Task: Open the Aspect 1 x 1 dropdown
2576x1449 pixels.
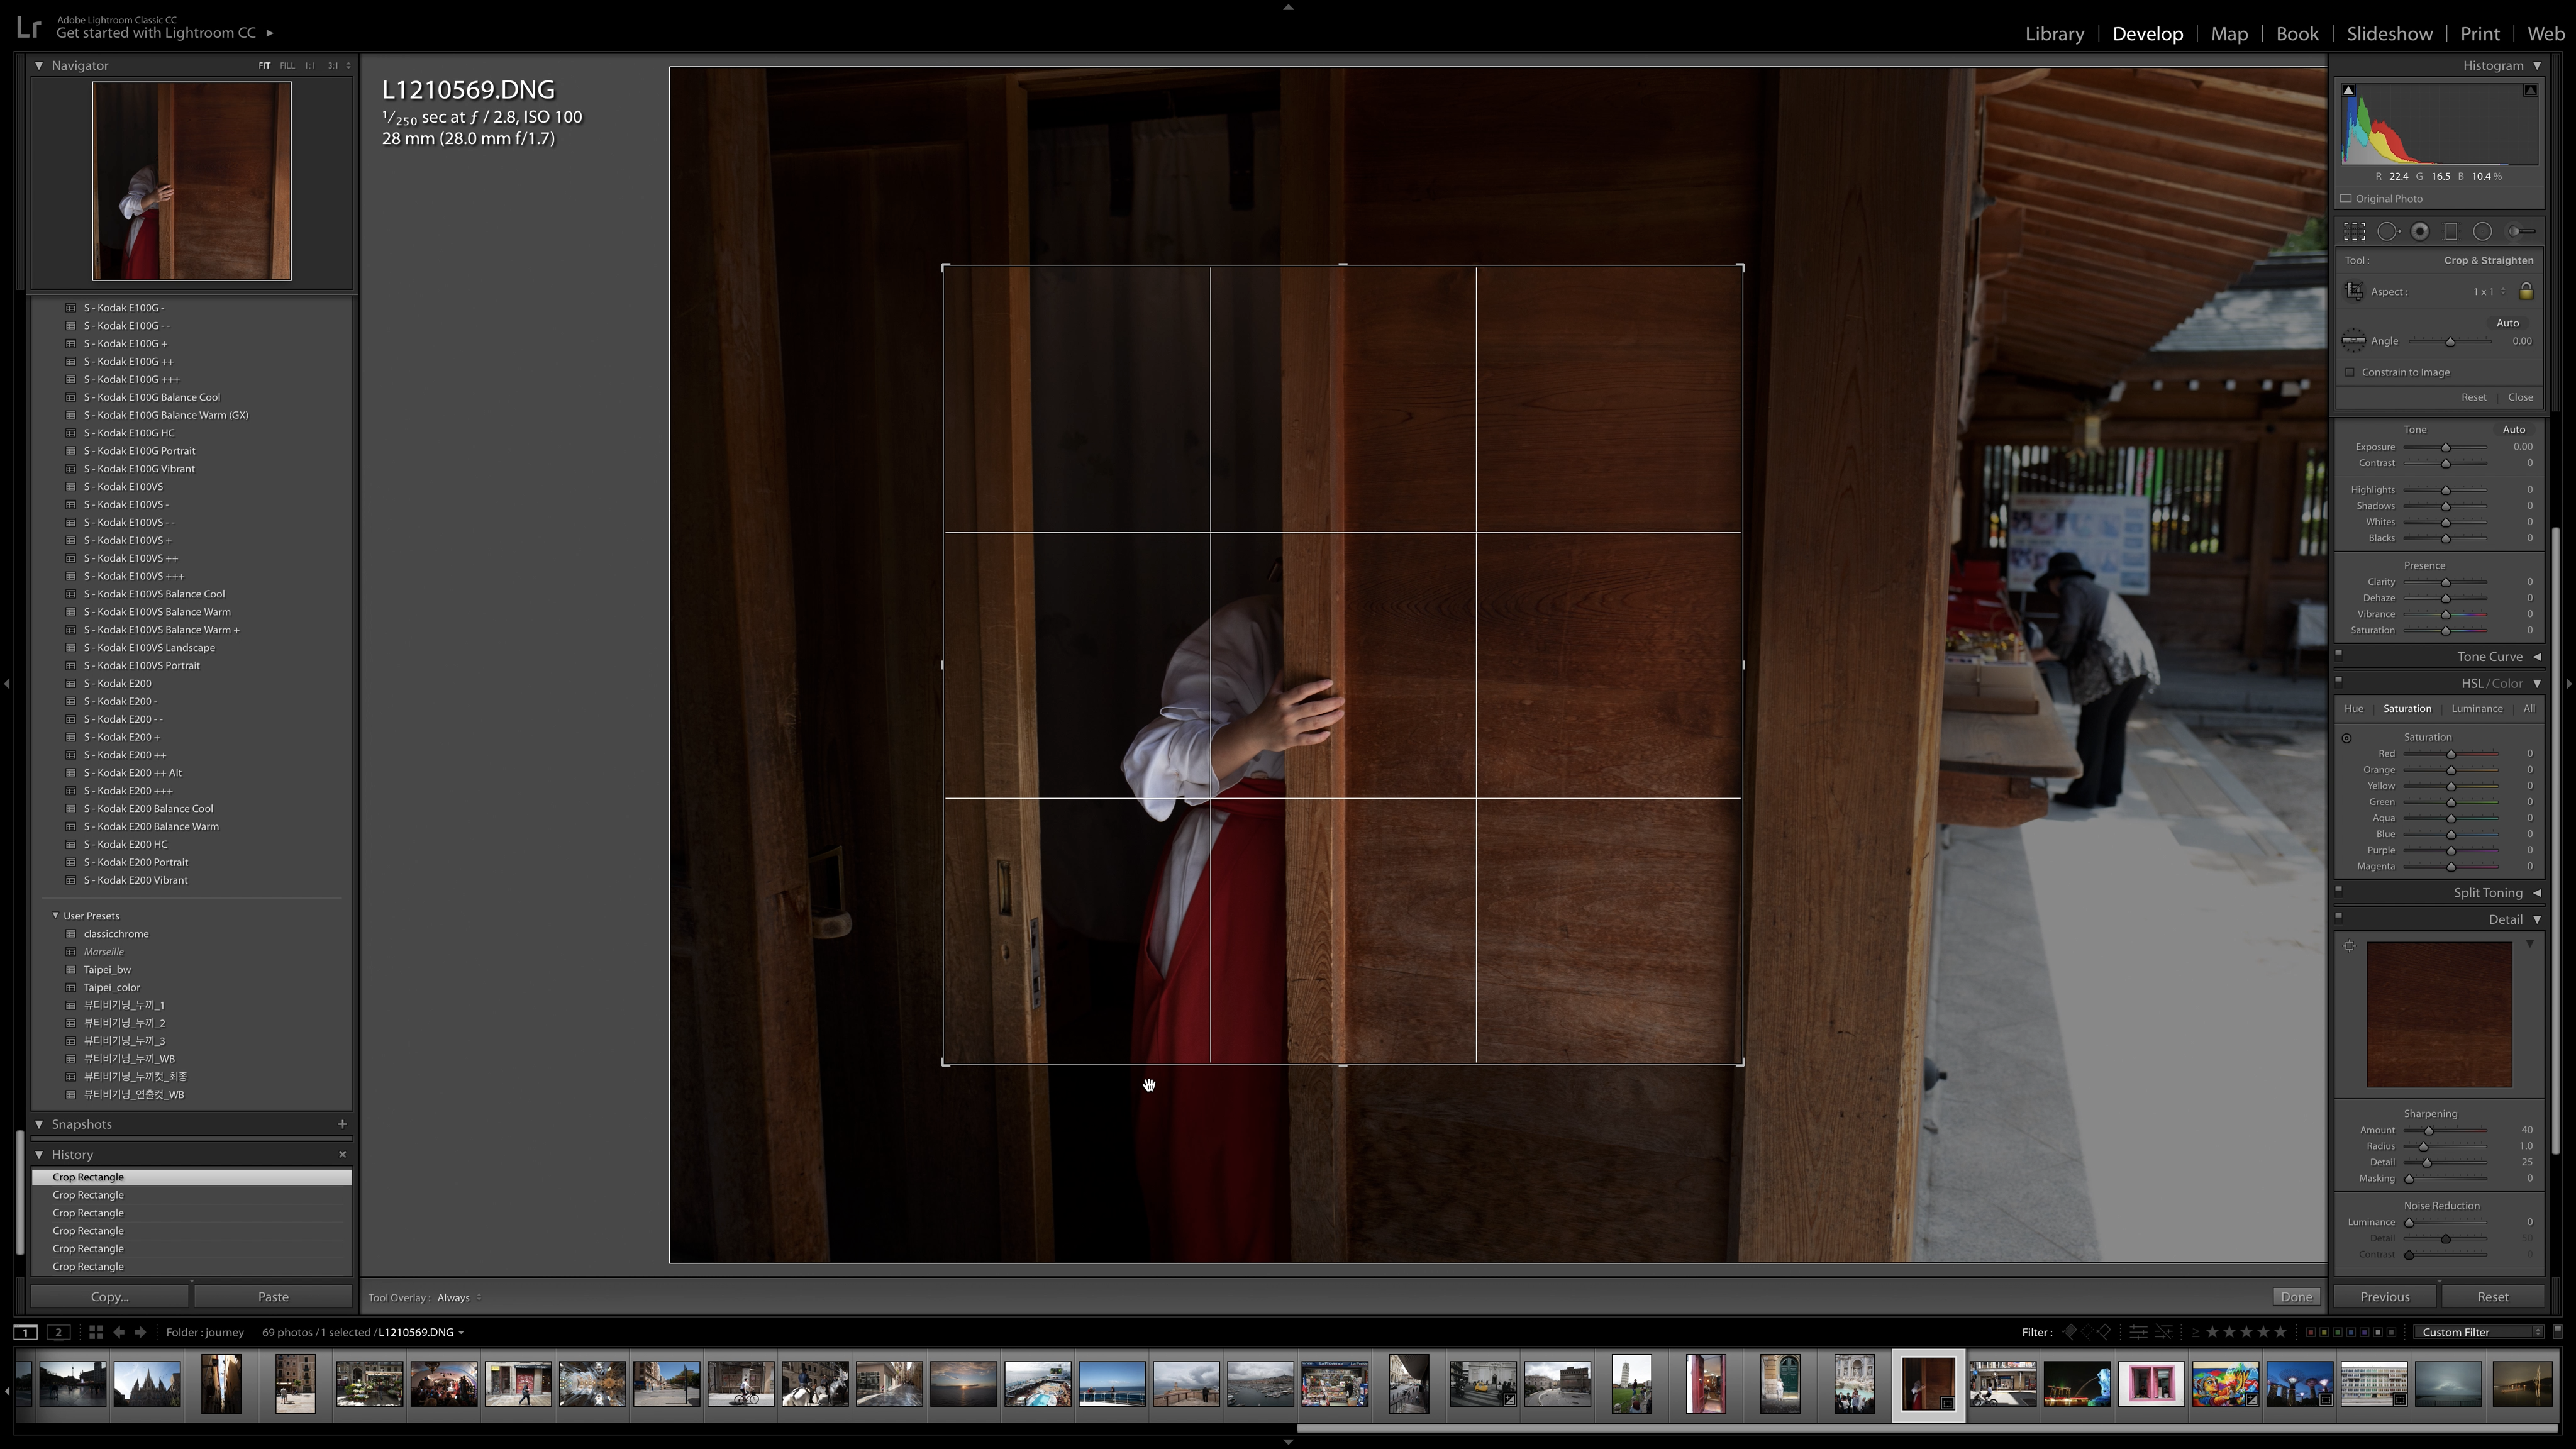Action: click(2489, 292)
